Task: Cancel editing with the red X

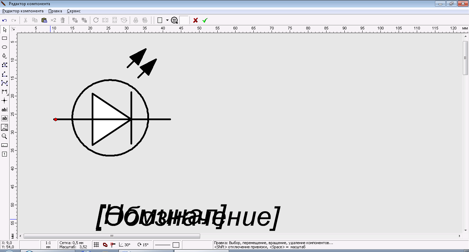Action: (x=195, y=20)
